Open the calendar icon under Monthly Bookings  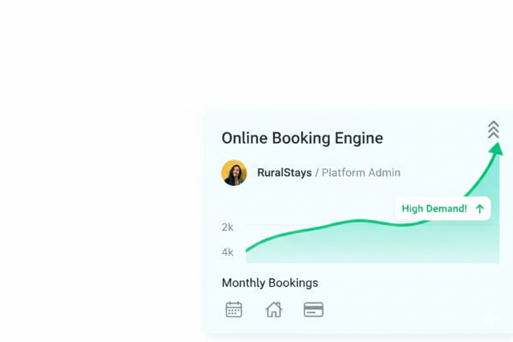(x=234, y=310)
